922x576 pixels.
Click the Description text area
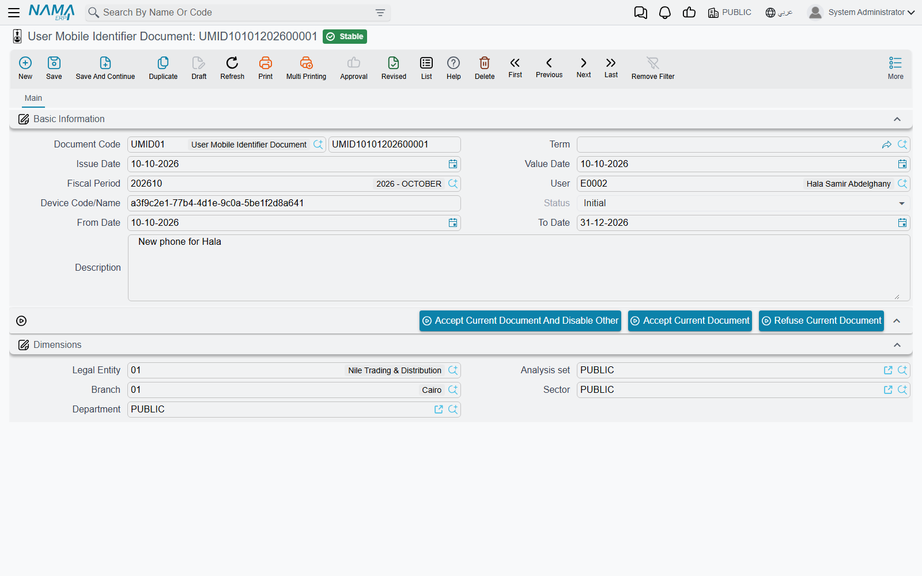519,268
